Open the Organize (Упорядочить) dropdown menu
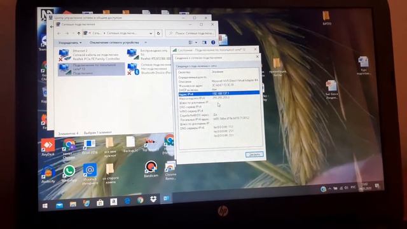407x229 pixels. coord(70,43)
